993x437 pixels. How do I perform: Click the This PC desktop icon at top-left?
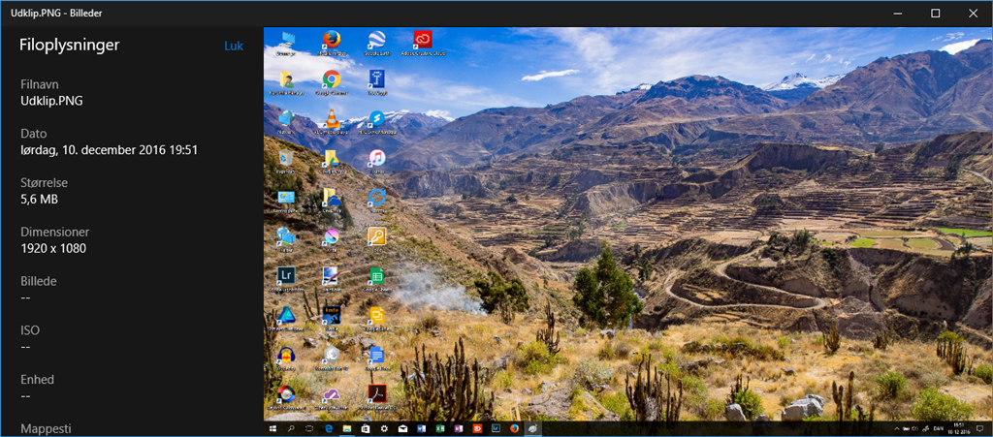pyautogui.click(x=286, y=39)
